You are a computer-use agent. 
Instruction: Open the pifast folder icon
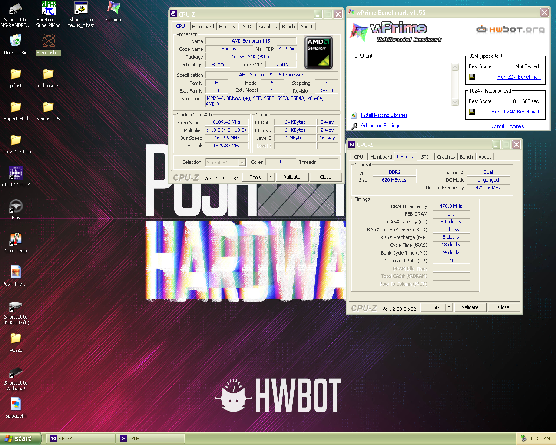pyautogui.click(x=16, y=74)
